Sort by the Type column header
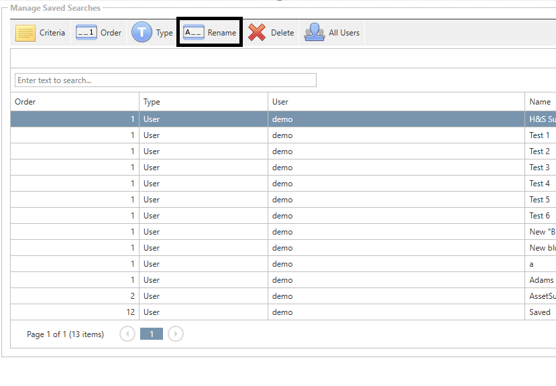556x386 pixels. [x=203, y=102]
